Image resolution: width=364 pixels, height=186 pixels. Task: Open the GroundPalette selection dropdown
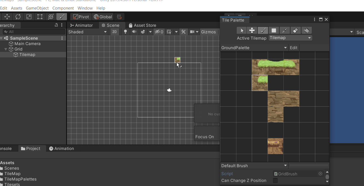click(x=254, y=48)
